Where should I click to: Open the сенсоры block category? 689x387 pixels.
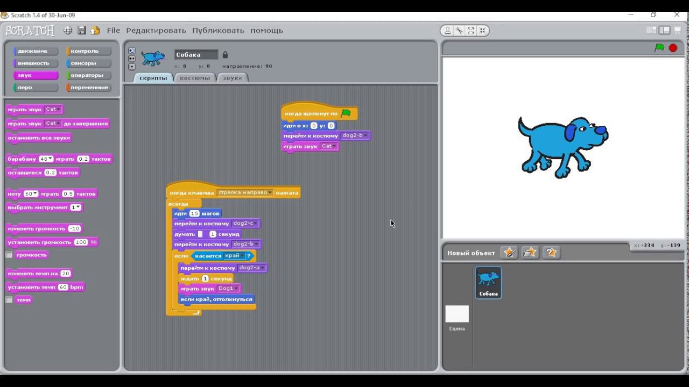click(x=88, y=63)
